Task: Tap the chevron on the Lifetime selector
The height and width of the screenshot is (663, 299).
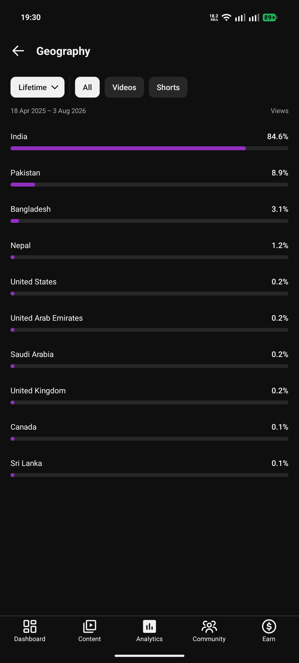Action: tap(55, 87)
